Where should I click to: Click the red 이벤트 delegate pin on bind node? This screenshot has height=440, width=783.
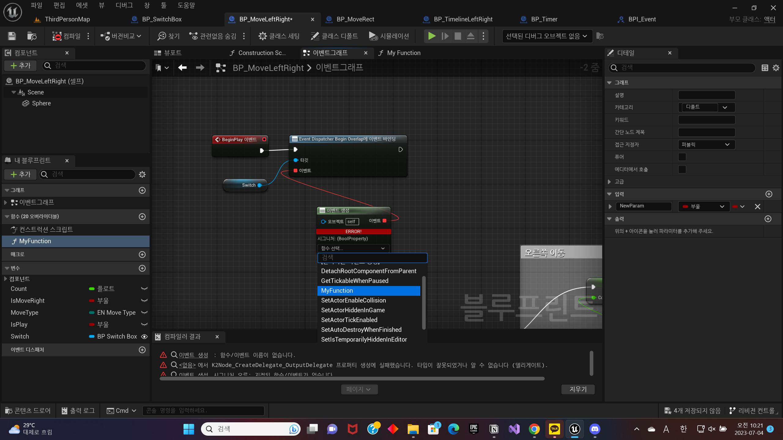(295, 170)
